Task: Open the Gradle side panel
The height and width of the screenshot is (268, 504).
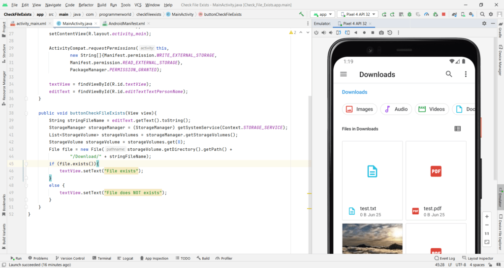Action: tap(501, 29)
